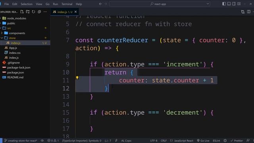Open the customize layout icon
This screenshot has width=254, height=143.
click(x=239, y=4)
